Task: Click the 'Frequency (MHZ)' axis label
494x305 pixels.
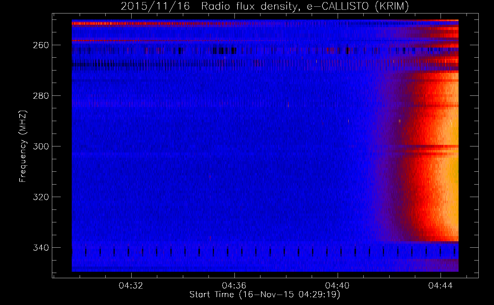Action: click(23, 146)
